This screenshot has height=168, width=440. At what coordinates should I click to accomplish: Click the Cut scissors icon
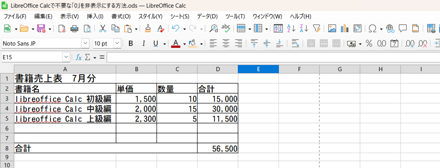[x=103, y=28]
